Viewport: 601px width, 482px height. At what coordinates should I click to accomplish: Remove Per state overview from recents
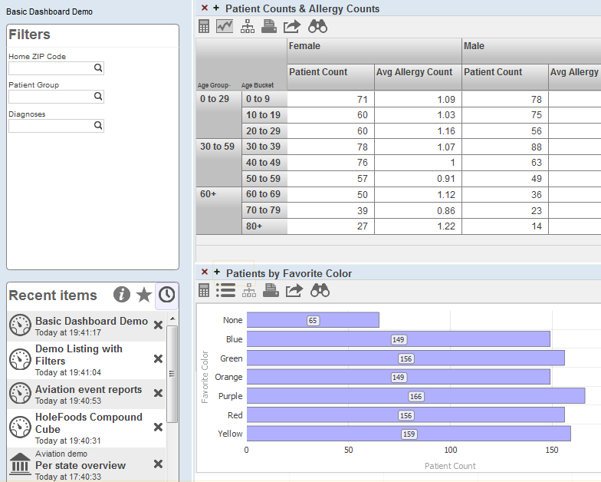[158, 464]
